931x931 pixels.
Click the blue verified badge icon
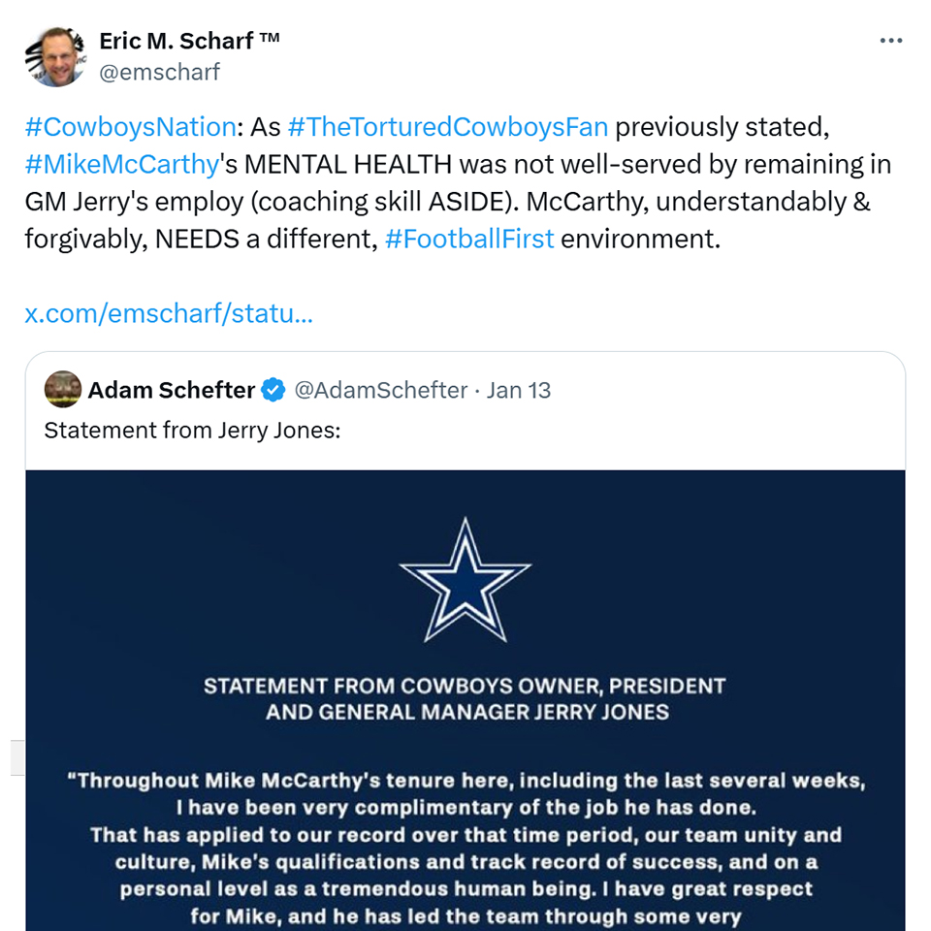(x=273, y=390)
